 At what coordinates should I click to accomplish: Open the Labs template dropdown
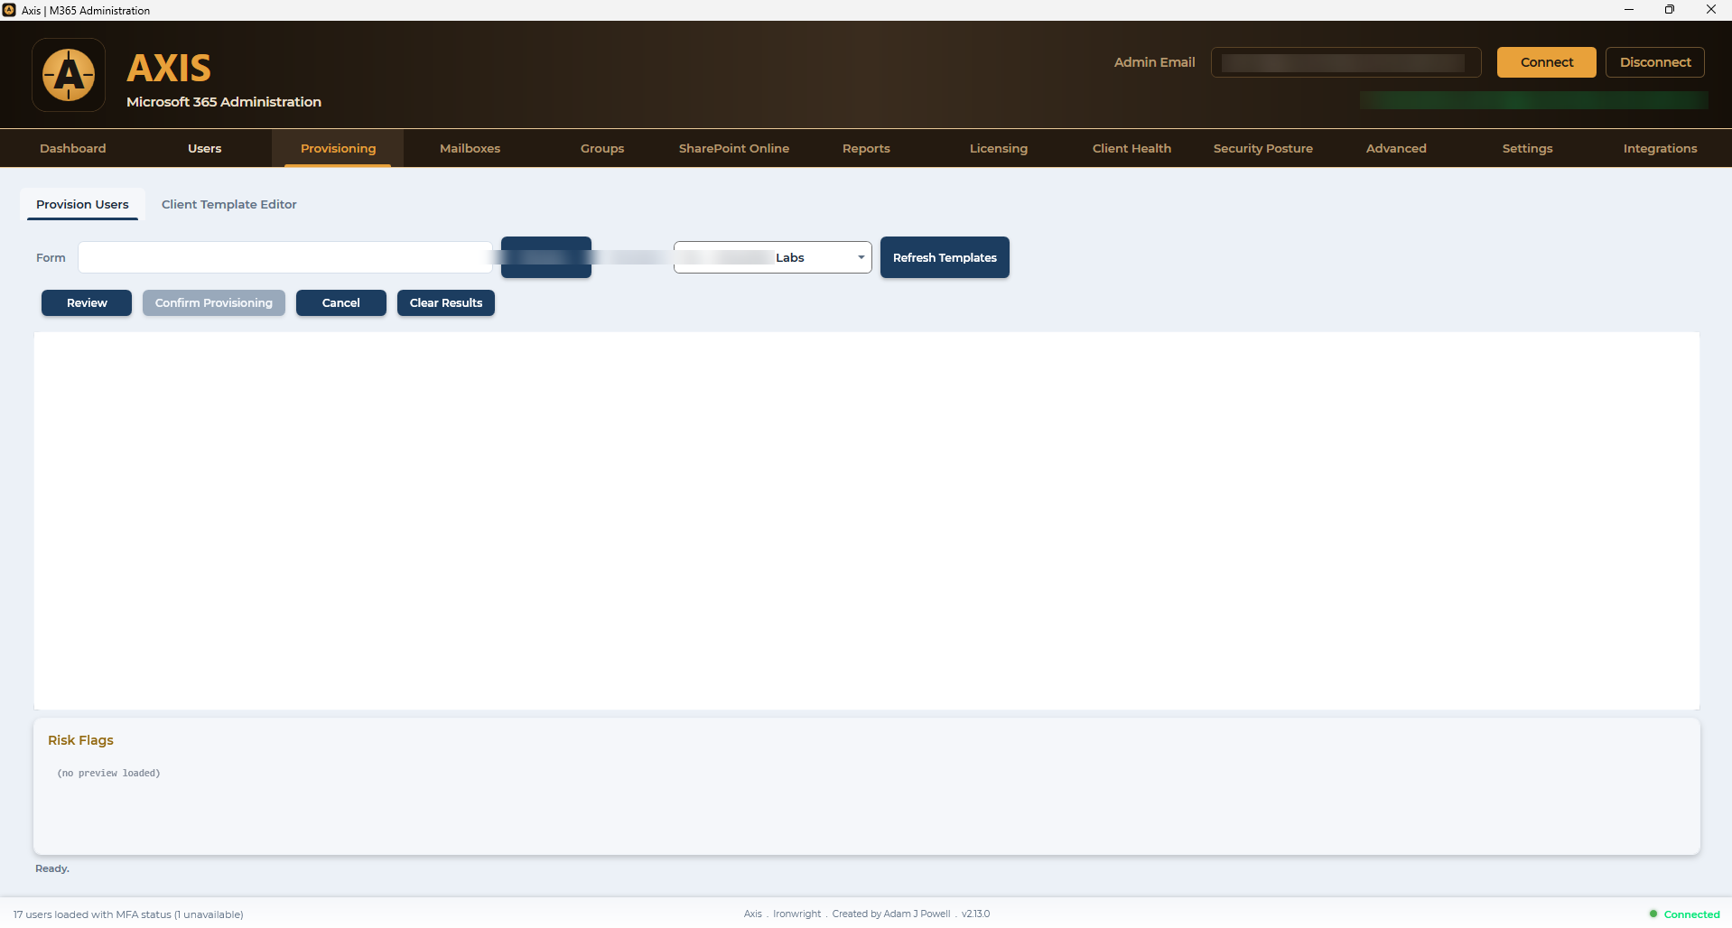coord(773,257)
